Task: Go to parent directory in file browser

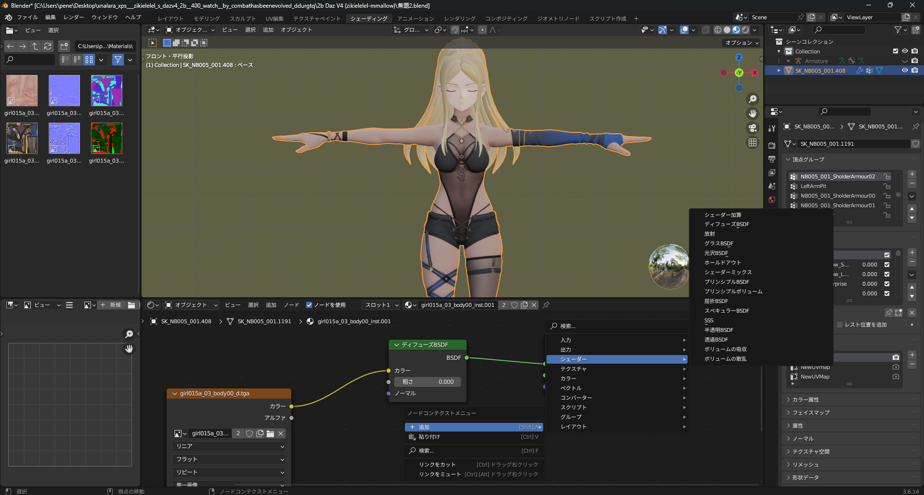Action: click(x=35, y=46)
